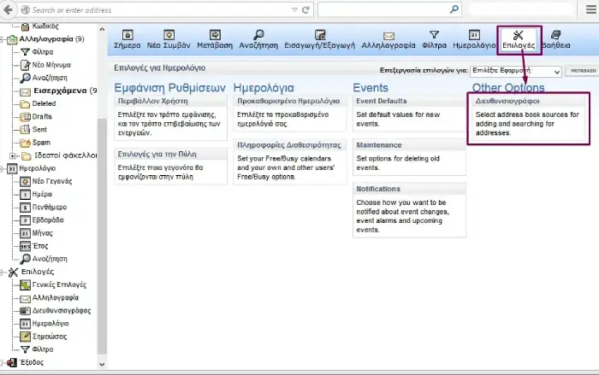This screenshot has height=375, width=599.
Task: Collapse the Ημερολόγιο tree node in sidebar
Action: pyautogui.click(x=2, y=168)
